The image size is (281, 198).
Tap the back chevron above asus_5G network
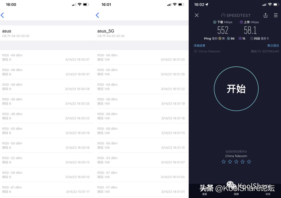(98, 15)
